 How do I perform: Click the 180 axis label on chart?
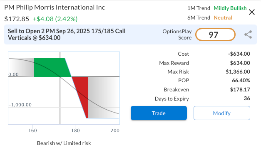(x=75, y=130)
